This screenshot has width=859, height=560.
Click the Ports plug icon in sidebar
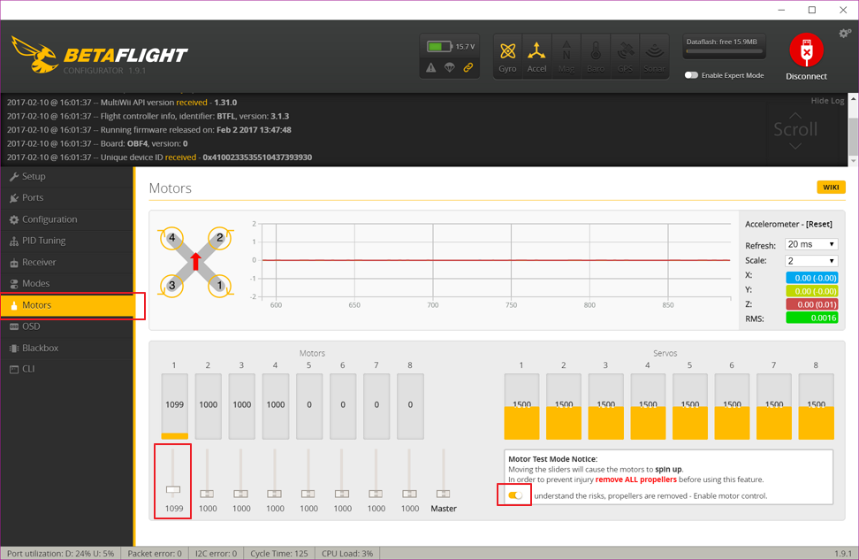point(14,198)
